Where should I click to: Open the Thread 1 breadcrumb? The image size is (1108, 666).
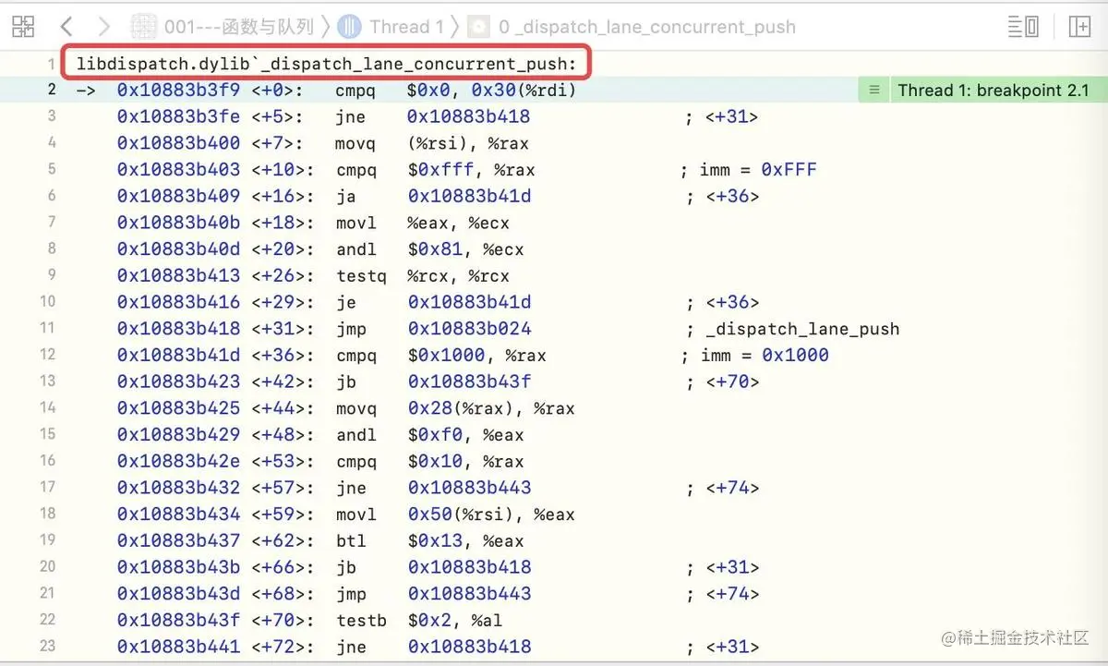(x=406, y=27)
